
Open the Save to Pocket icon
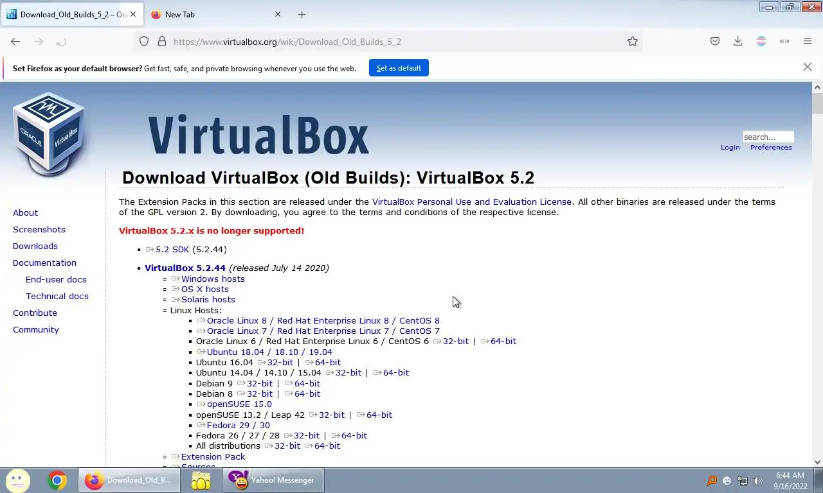715,41
